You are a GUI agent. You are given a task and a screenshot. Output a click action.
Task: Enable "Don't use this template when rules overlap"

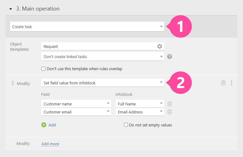[43, 69]
